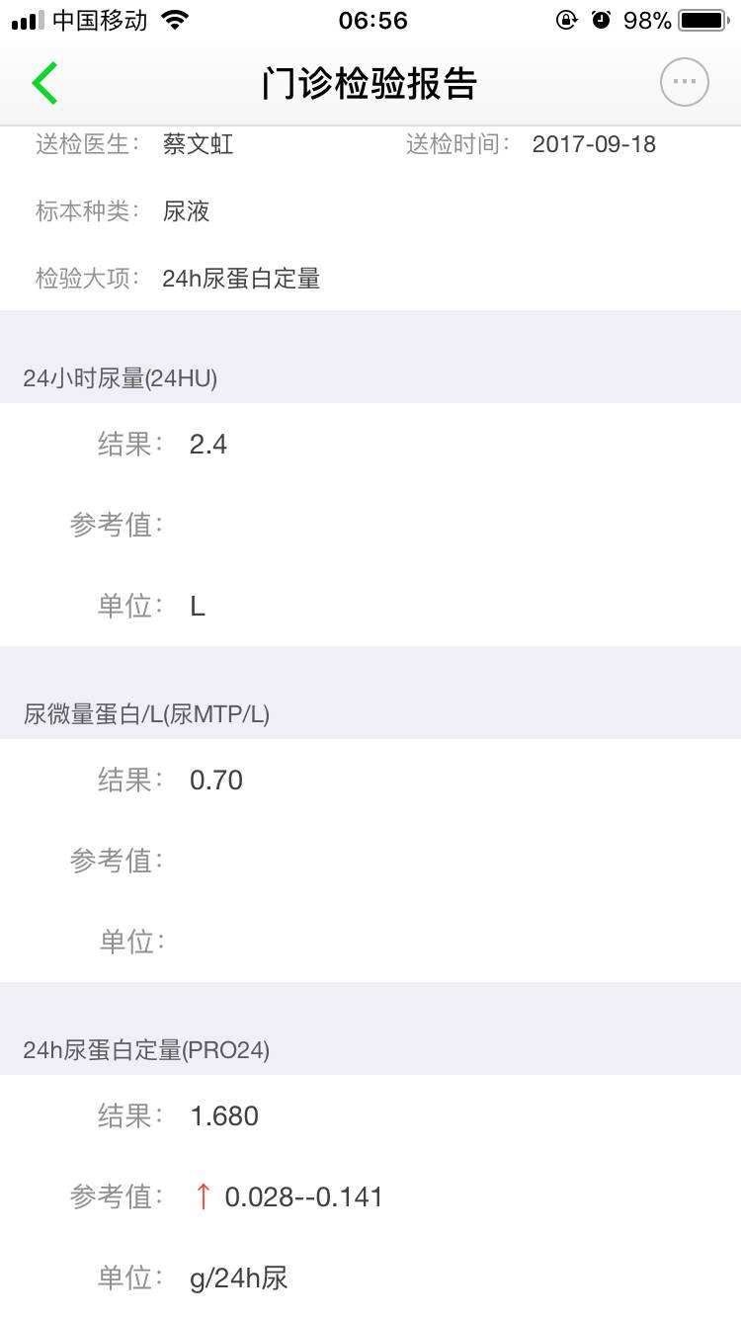
Task: Open the more options ellipsis menu
Action: coord(684,83)
